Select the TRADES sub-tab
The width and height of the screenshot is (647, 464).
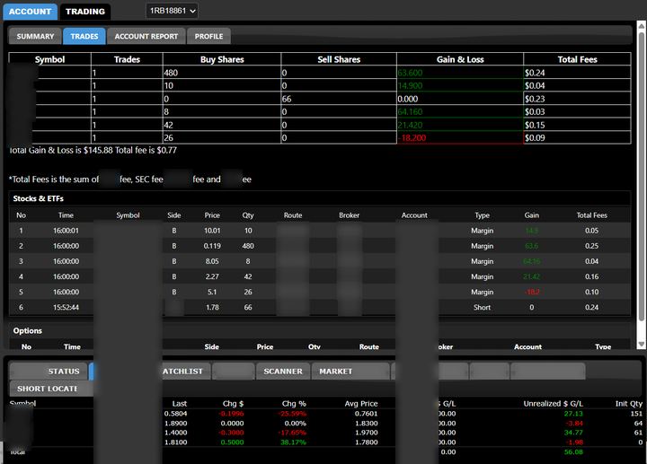[84, 36]
